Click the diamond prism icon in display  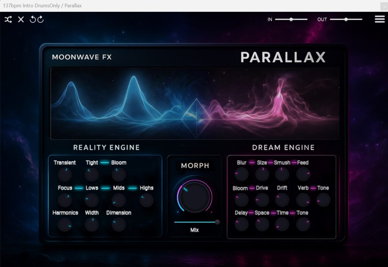point(196,118)
